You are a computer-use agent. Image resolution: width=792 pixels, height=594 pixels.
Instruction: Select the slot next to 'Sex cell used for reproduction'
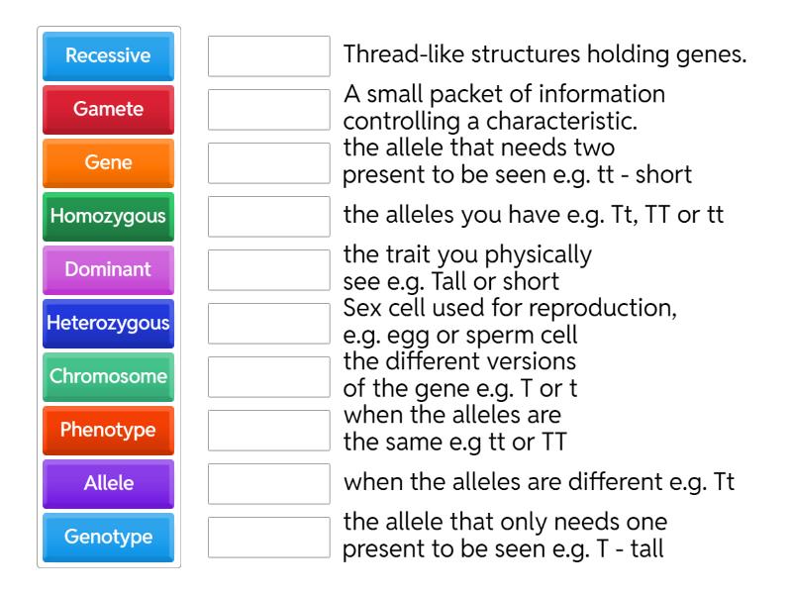(x=269, y=324)
